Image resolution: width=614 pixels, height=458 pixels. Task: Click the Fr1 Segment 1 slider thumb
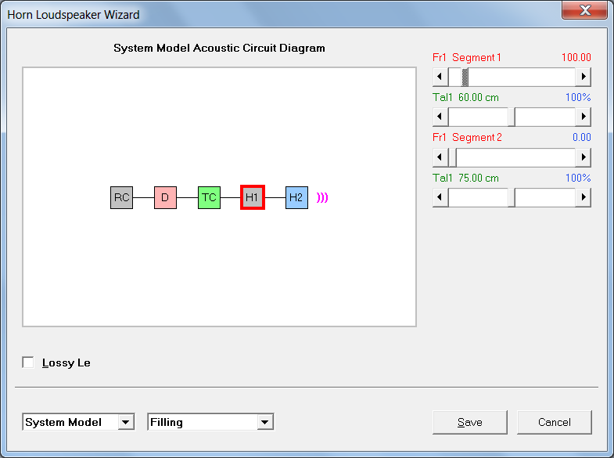click(465, 77)
